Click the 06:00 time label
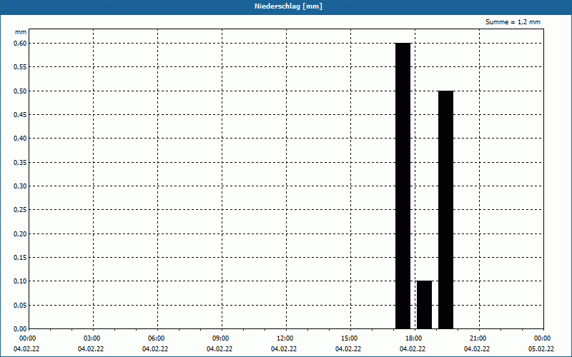 point(156,338)
